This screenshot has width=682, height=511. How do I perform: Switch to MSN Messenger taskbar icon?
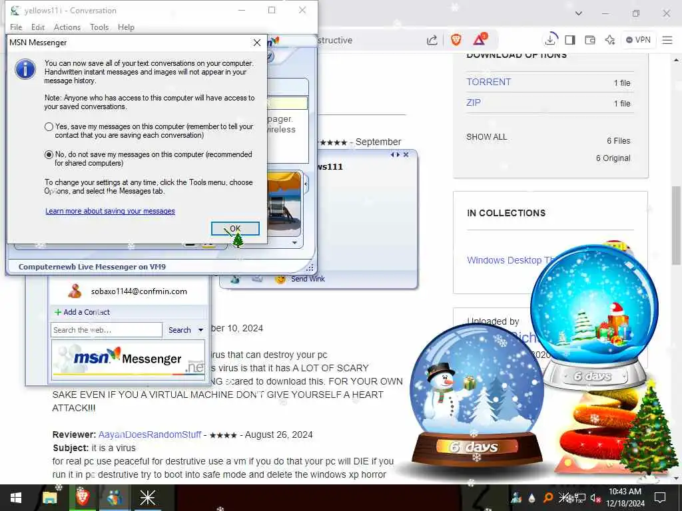point(115,498)
